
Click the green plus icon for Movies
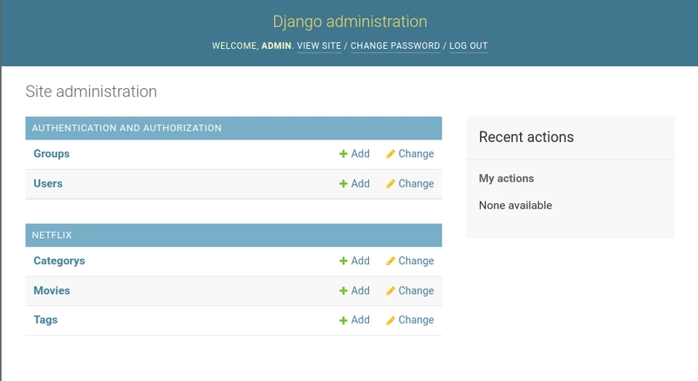click(344, 291)
